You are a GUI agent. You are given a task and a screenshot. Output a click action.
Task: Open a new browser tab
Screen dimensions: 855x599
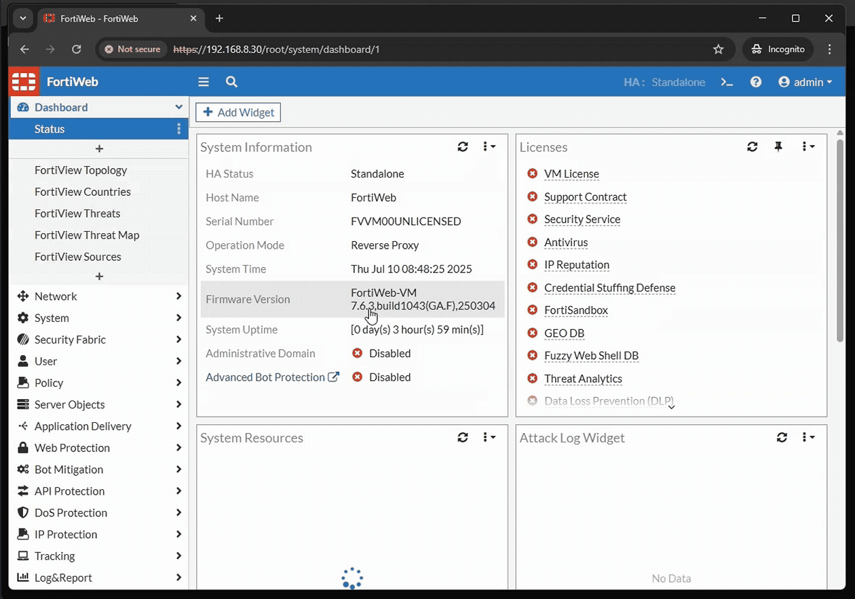pyautogui.click(x=219, y=18)
